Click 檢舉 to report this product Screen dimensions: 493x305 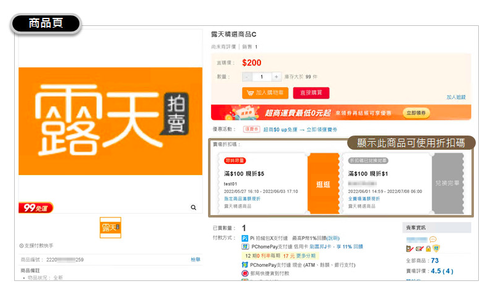pyautogui.click(x=195, y=260)
